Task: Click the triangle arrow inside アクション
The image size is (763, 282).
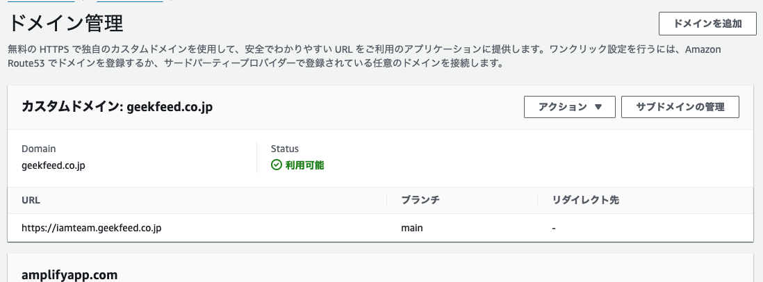Action: click(x=598, y=107)
